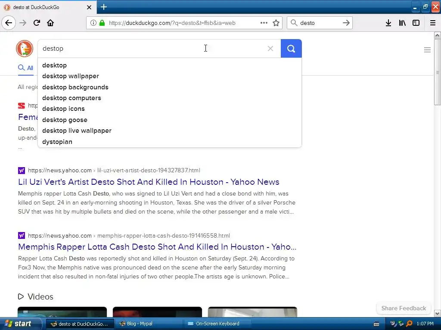Open the Windows Start menu
The width and height of the screenshot is (441, 330).
tap(20, 324)
